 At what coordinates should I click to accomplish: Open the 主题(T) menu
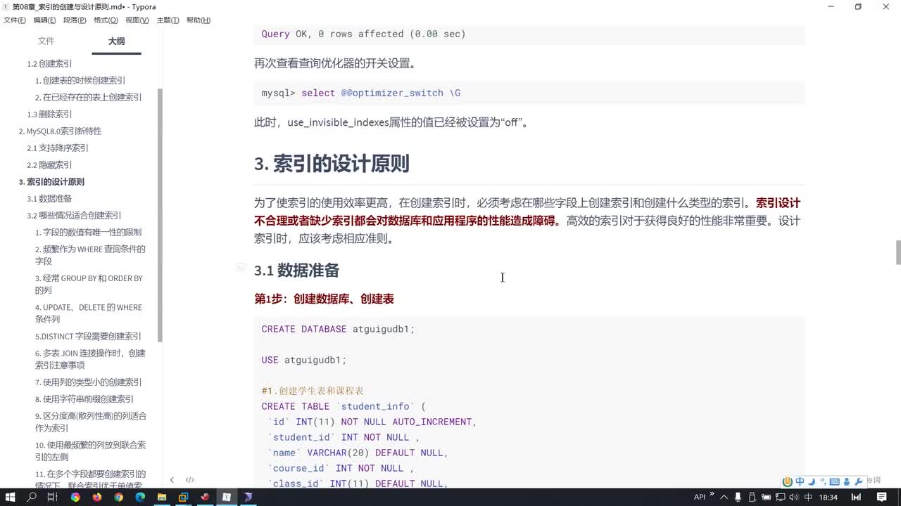pos(168,20)
